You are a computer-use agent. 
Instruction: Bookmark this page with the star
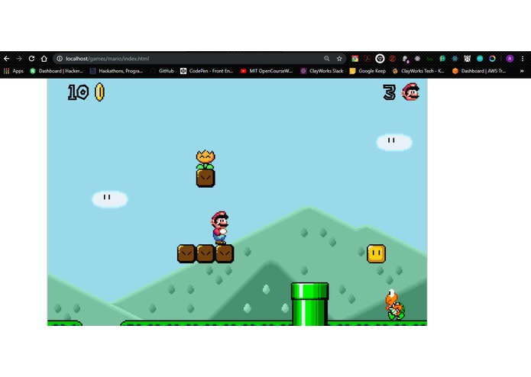pyautogui.click(x=339, y=59)
